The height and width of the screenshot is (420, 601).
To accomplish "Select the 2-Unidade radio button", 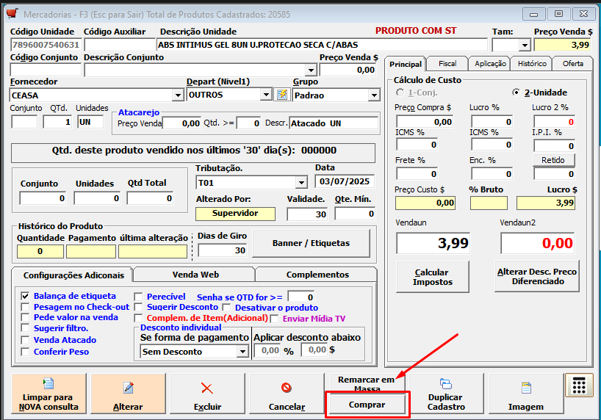I will point(517,93).
